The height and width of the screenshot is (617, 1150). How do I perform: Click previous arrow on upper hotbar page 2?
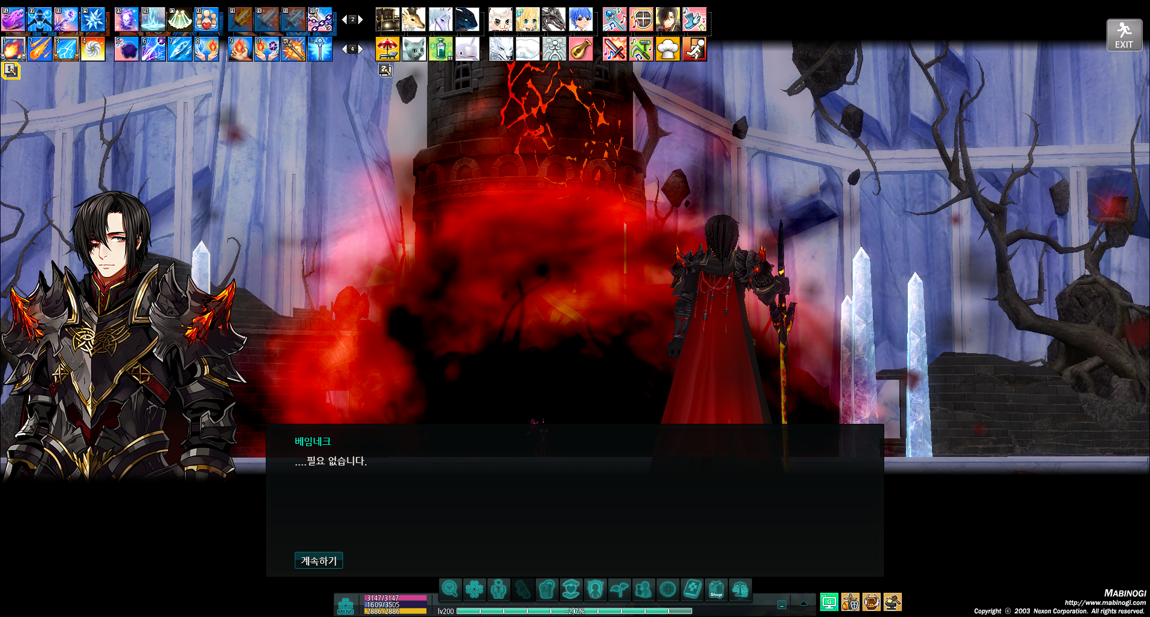344,19
